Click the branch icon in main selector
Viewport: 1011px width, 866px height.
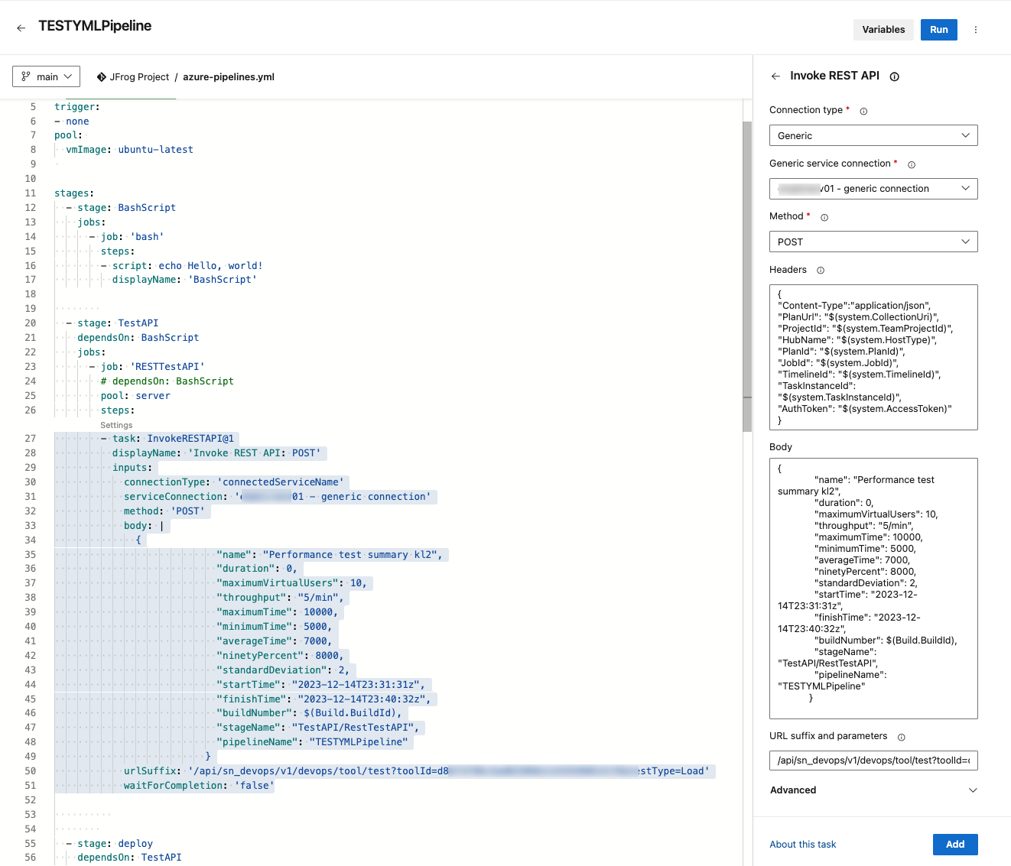point(26,76)
